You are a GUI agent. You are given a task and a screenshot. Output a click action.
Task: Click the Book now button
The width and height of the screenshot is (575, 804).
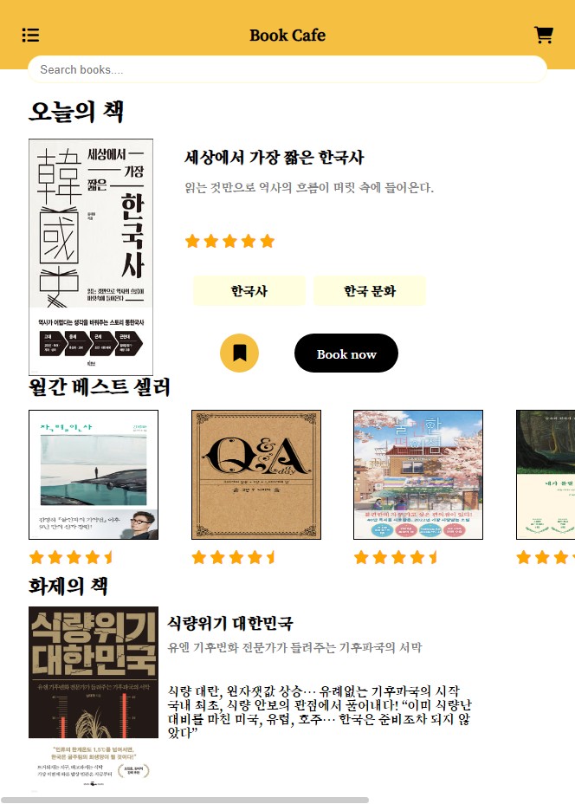click(x=346, y=353)
